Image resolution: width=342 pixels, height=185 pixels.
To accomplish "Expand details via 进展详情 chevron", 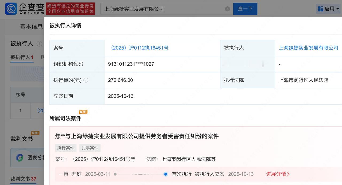I will (x=289, y=174).
